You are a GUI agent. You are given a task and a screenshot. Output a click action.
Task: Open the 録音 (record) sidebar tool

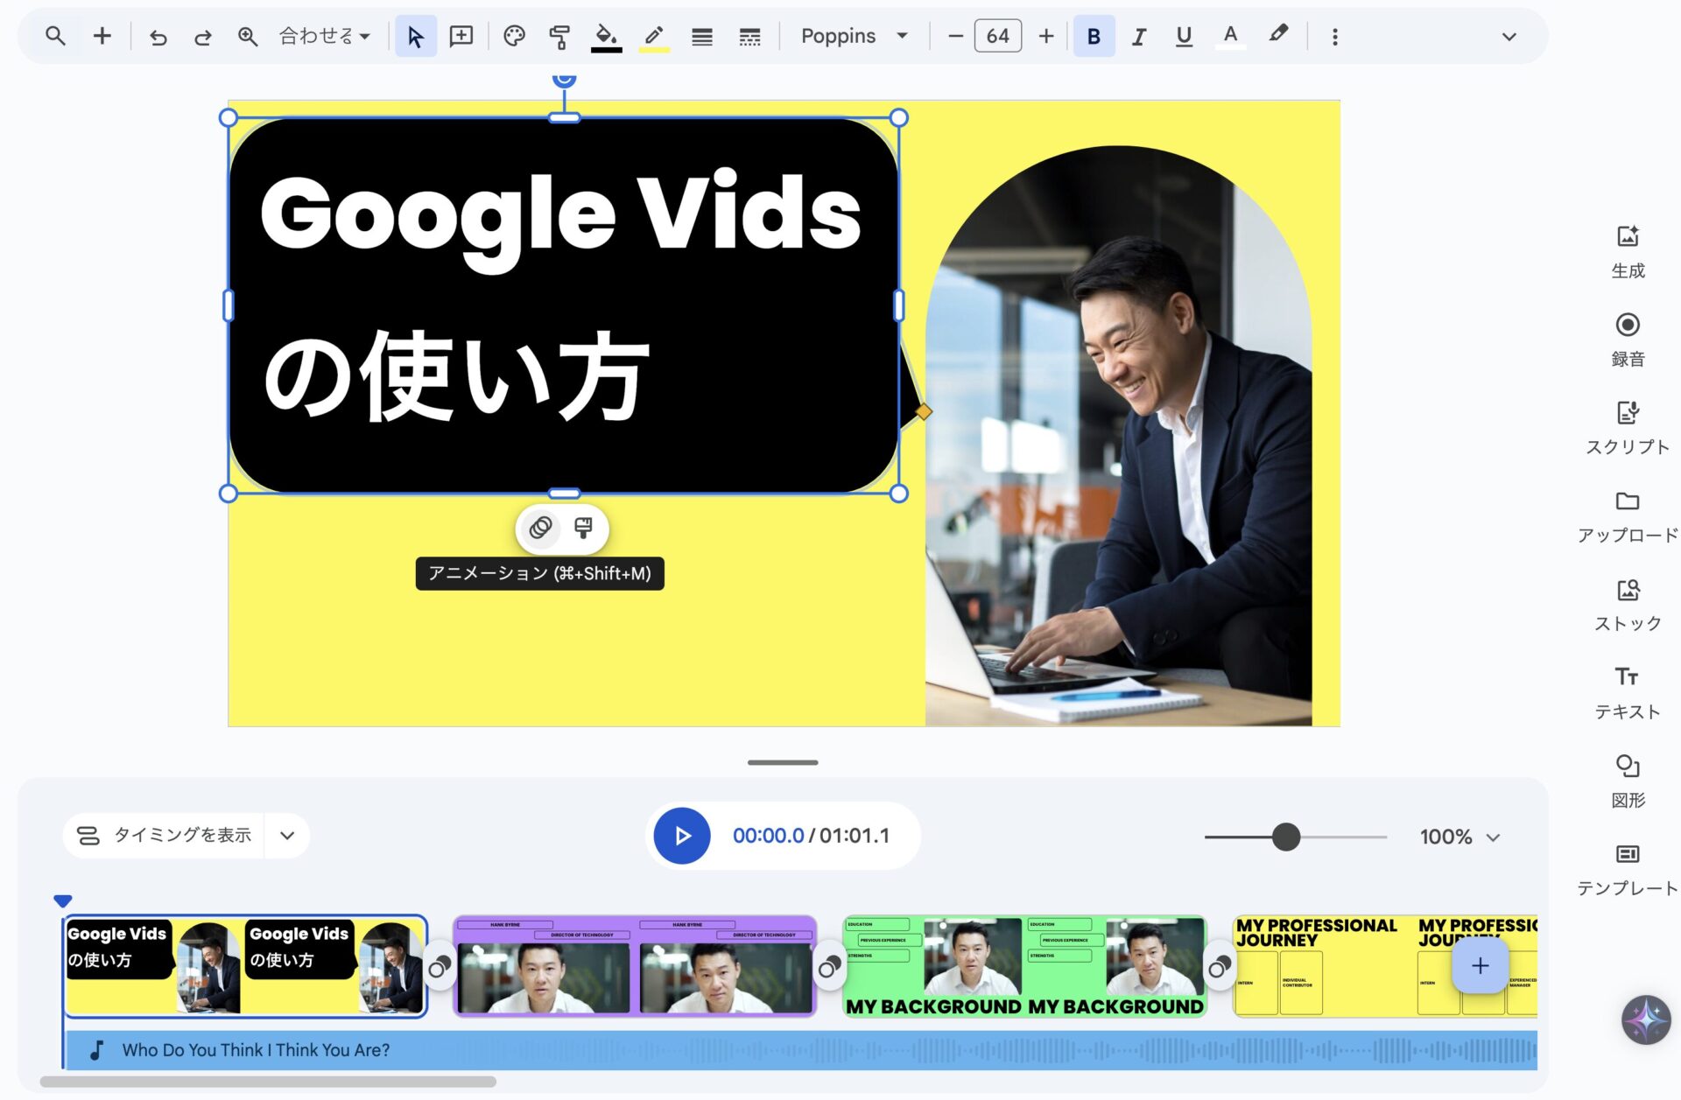1628,339
